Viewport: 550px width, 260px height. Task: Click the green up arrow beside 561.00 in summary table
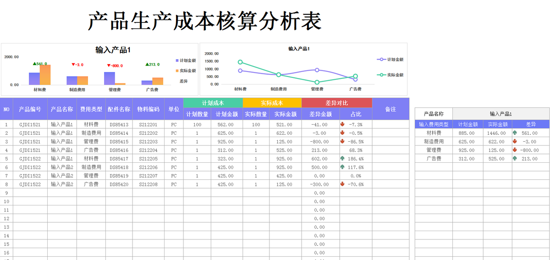[x=515, y=133]
